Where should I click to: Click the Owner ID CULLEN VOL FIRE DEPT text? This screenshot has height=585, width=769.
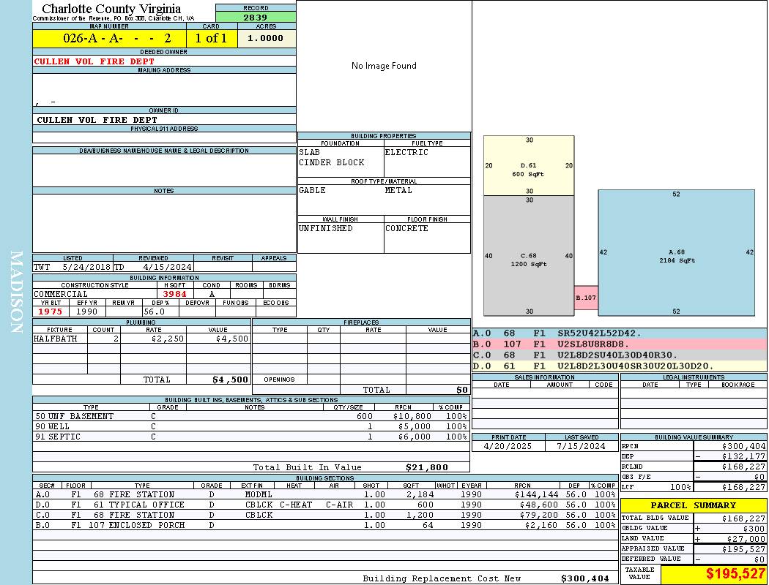point(97,120)
